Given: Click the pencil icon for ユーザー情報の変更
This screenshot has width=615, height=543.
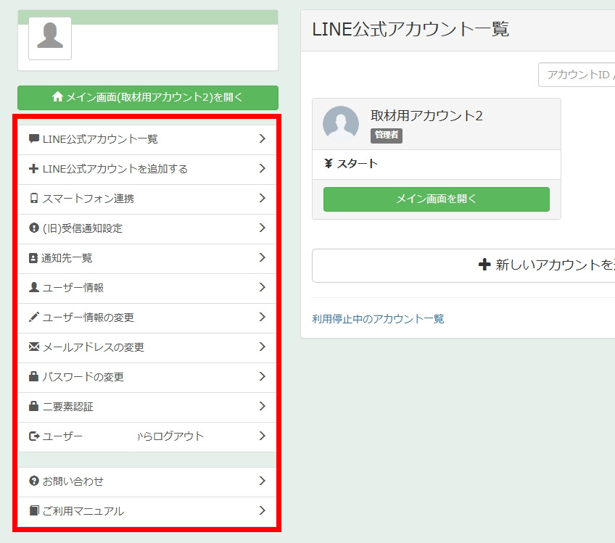Looking at the screenshot, I should coord(33,318).
